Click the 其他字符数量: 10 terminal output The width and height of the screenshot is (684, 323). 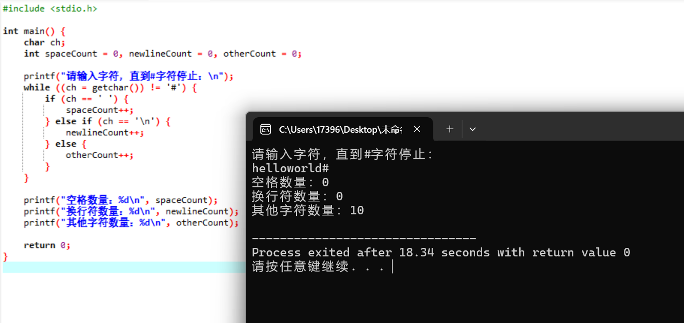pos(308,210)
